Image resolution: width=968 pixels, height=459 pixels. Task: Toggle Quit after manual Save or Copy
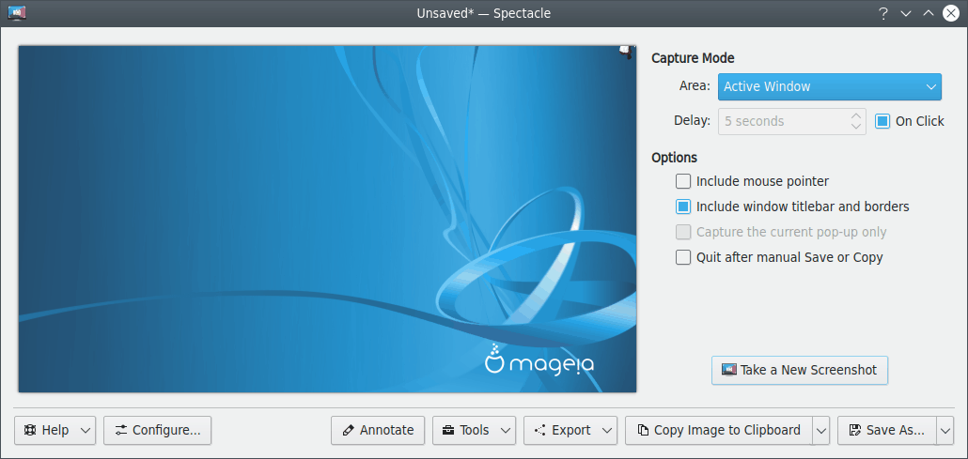coord(683,257)
